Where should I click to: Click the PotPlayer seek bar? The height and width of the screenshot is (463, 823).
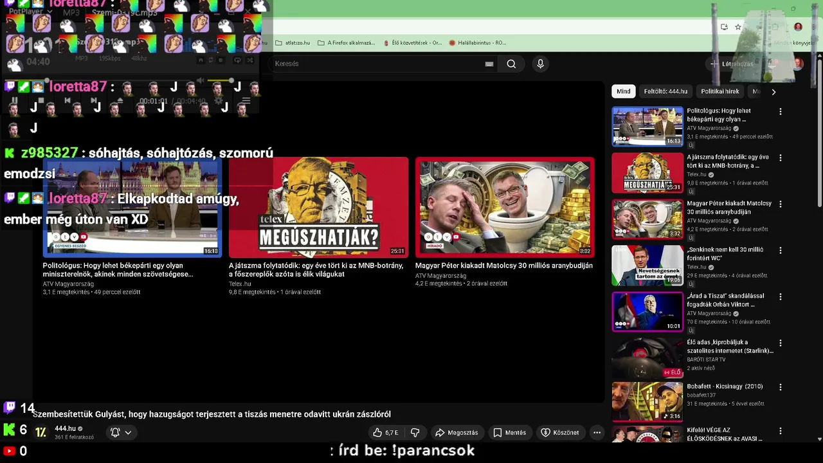(x=98, y=80)
